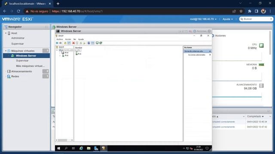This screenshot has width=275, height=154.
Task: Open Server Manager from the VM taskbar
Action: (96, 148)
